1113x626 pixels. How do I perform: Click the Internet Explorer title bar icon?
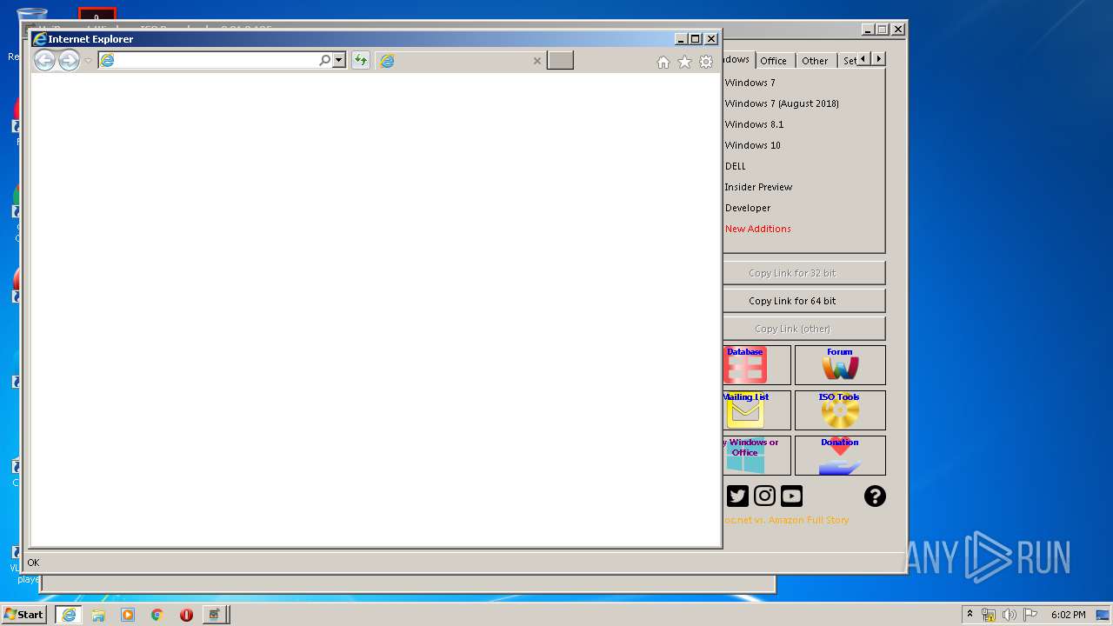(x=39, y=38)
